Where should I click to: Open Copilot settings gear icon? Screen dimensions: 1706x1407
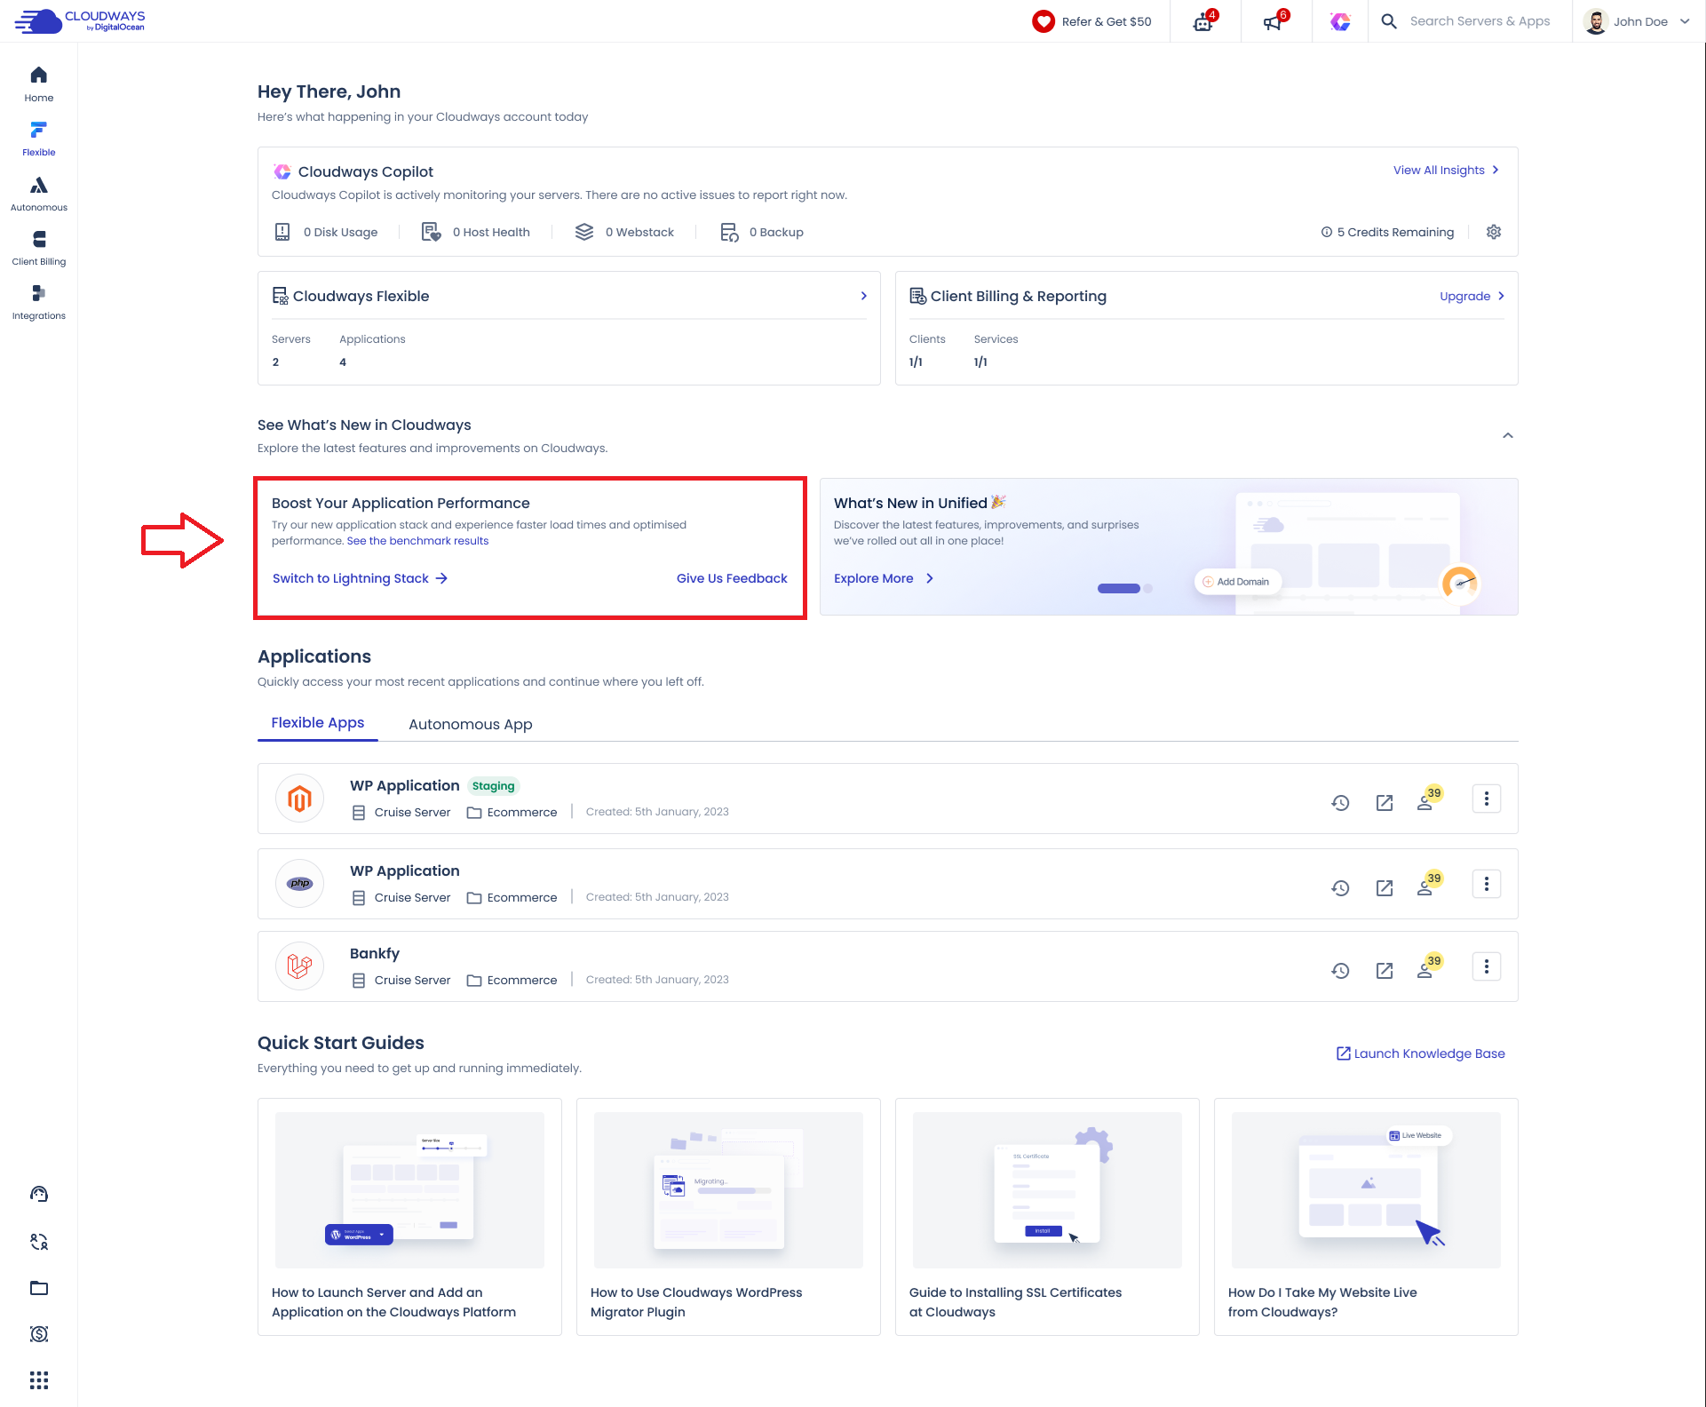tap(1494, 232)
